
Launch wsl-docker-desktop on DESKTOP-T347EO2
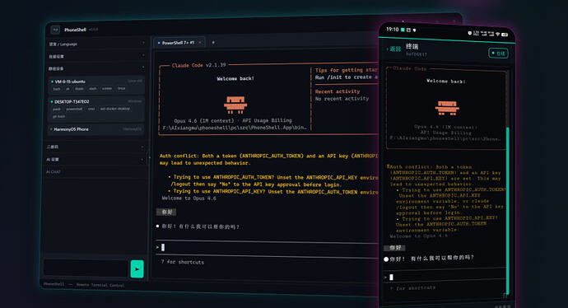click(x=115, y=109)
